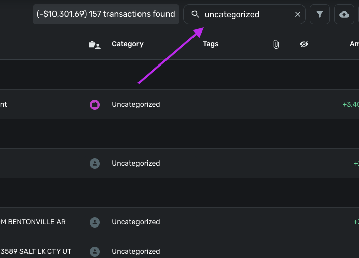Toggle personal icon on second transaction row
The height and width of the screenshot is (258, 359).
[x=95, y=164]
